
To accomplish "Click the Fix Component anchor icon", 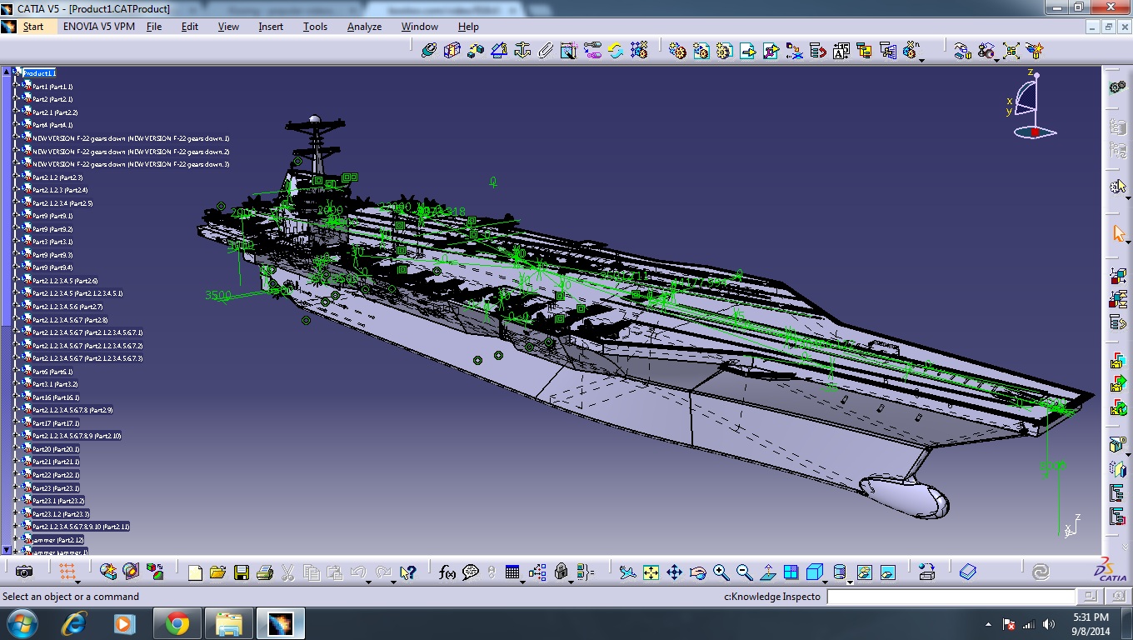I will click(x=522, y=51).
